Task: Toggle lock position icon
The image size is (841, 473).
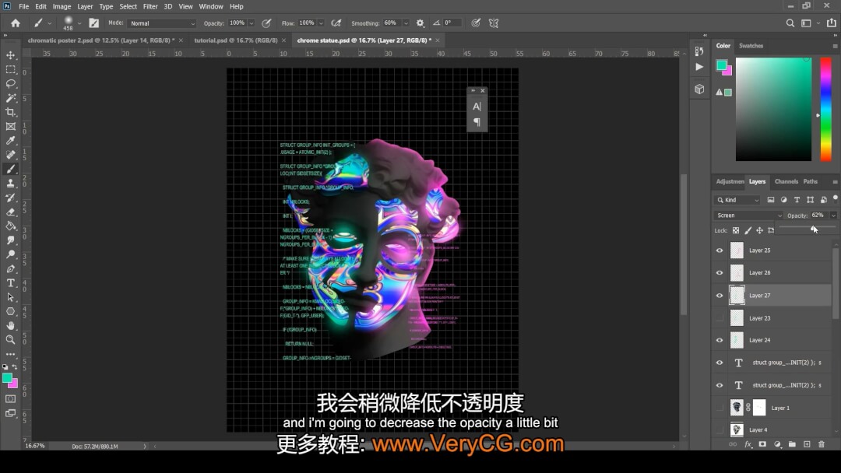Action: coord(759,230)
